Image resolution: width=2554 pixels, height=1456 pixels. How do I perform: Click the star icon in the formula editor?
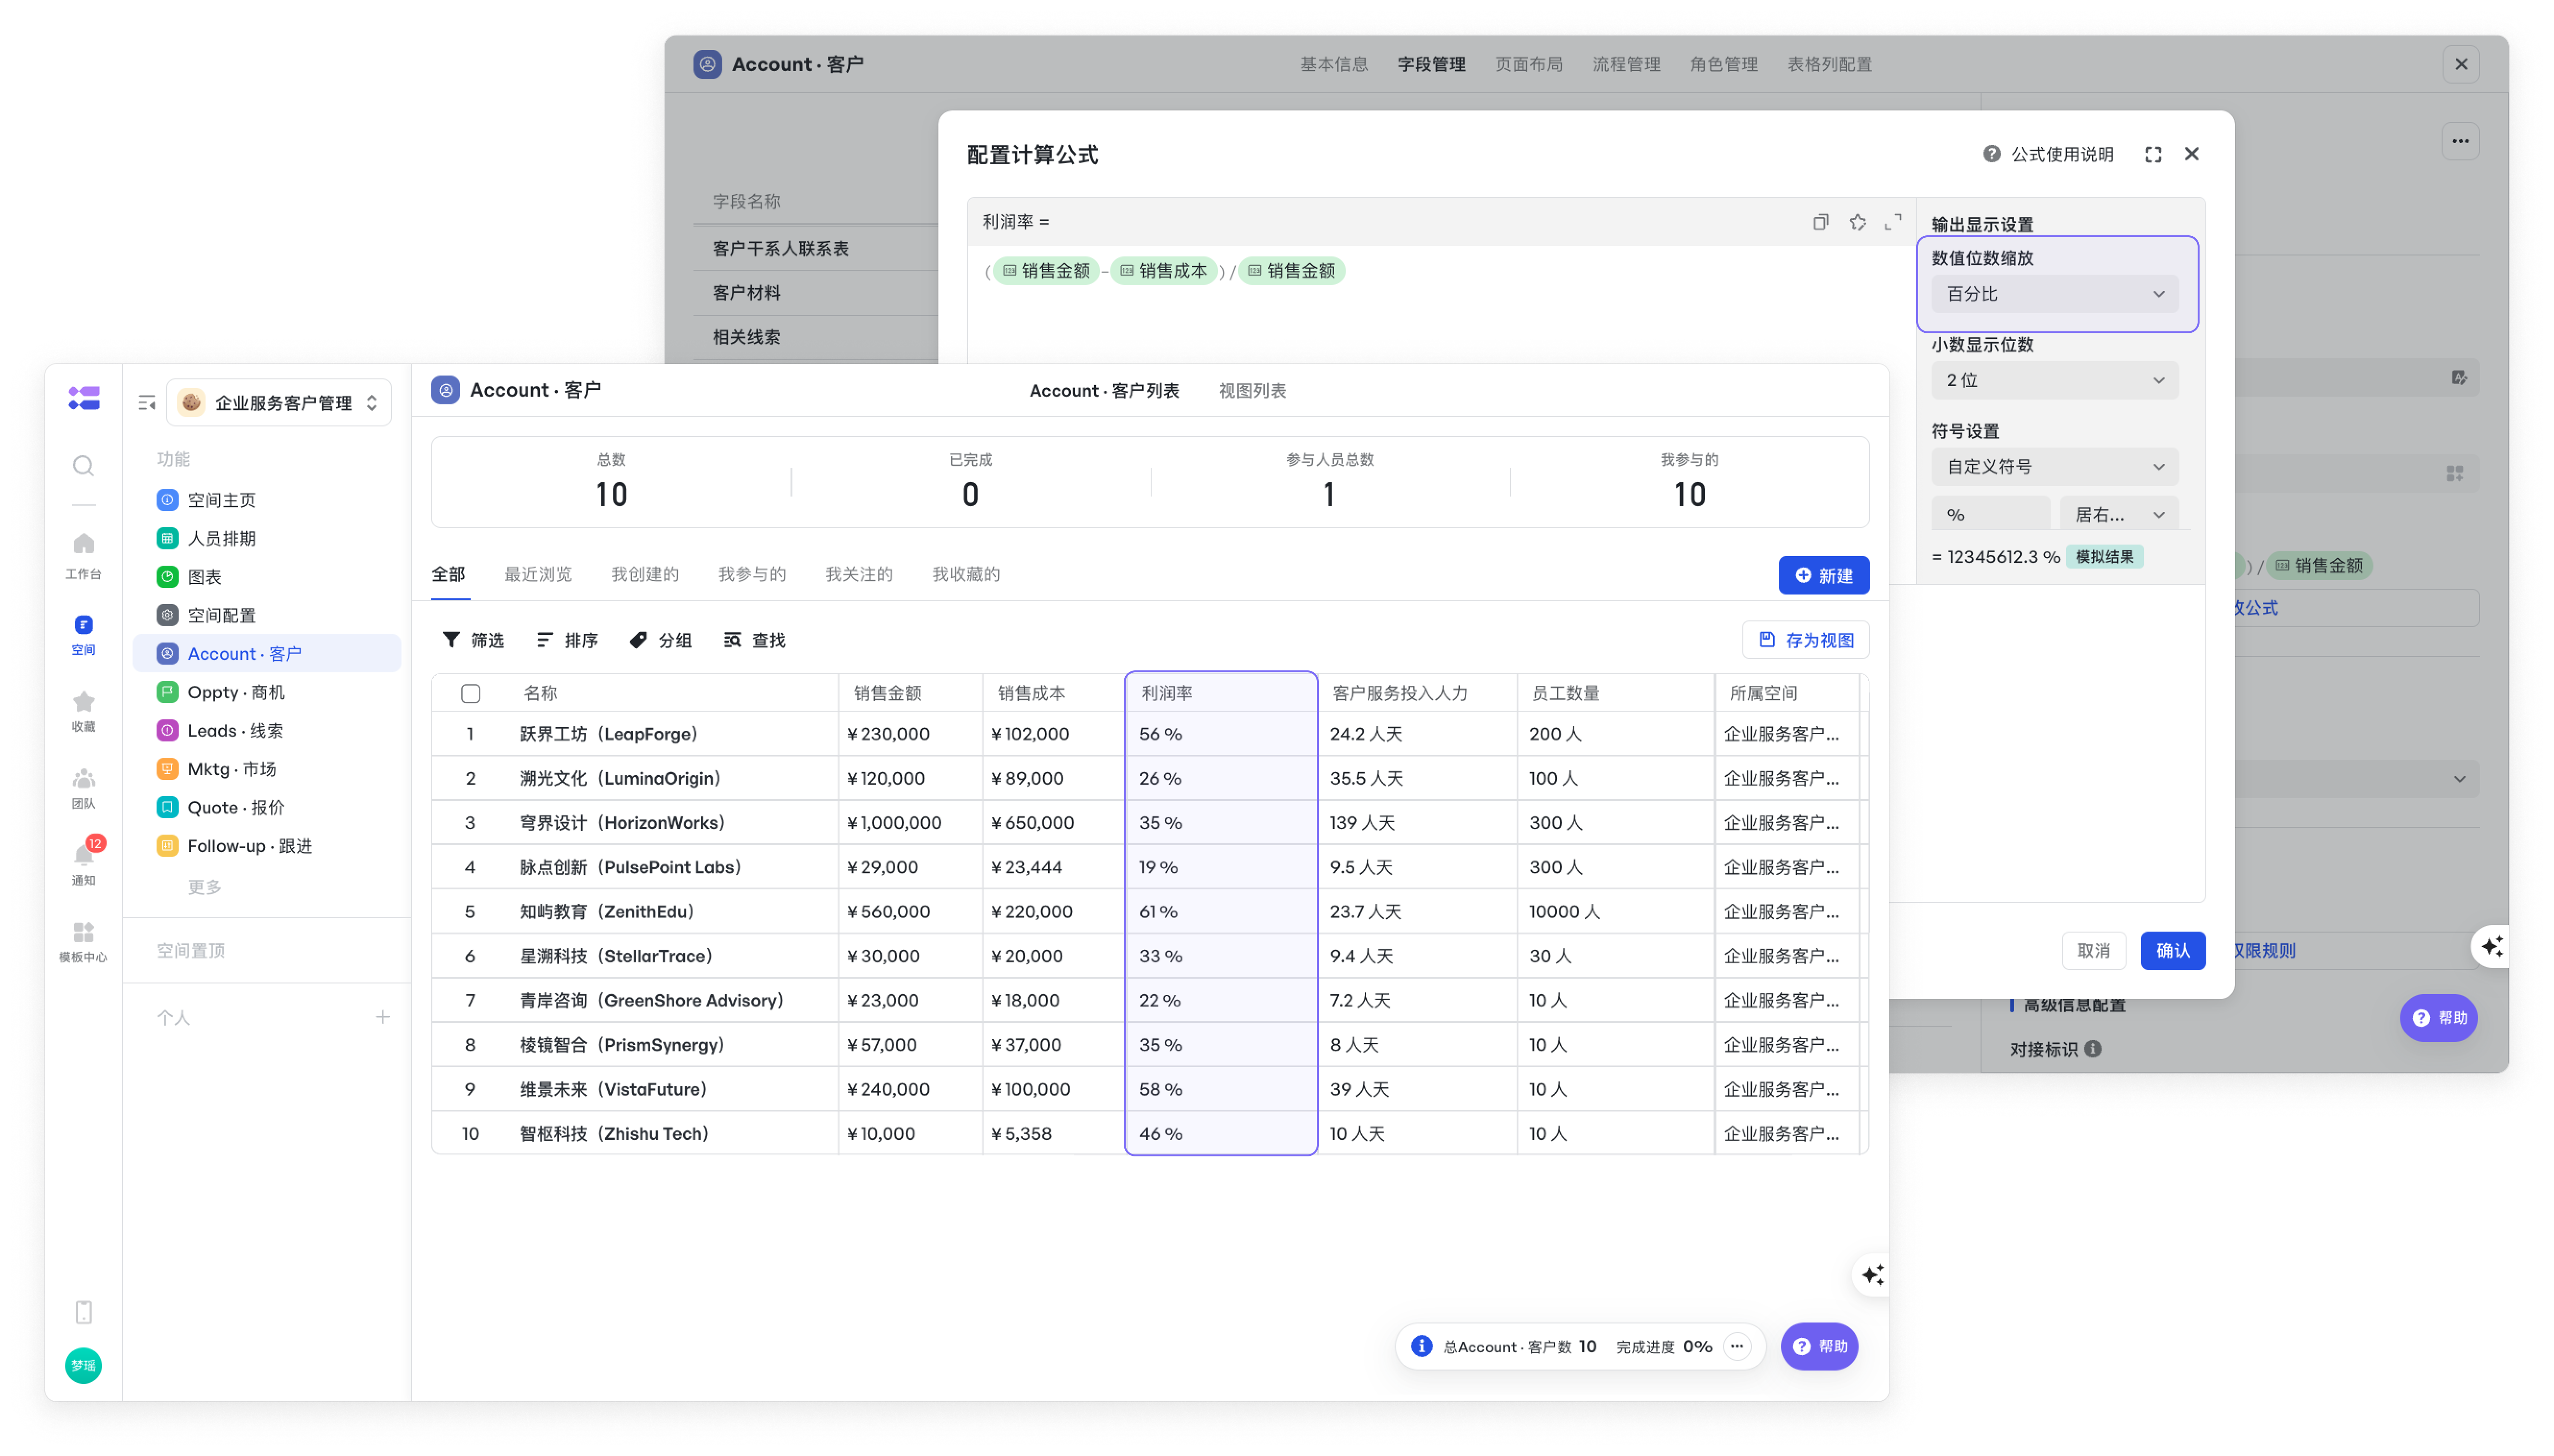coord(1857,222)
